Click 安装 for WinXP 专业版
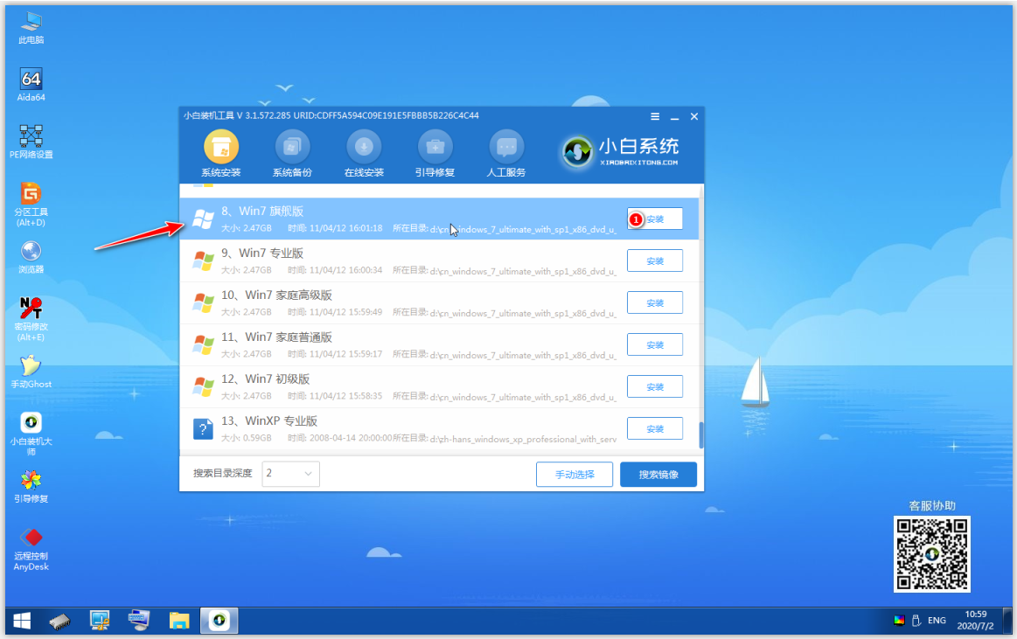 pyautogui.click(x=654, y=428)
